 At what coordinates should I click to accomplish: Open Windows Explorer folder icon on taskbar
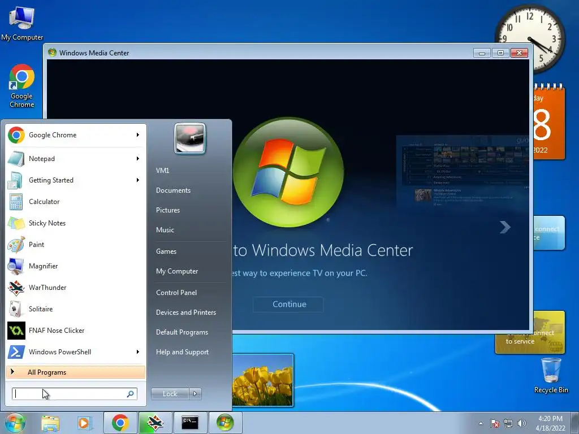click(x=50, y=423)
